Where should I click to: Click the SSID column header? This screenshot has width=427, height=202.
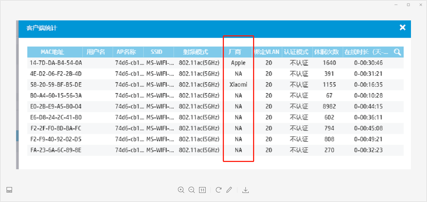coord(156,52)
